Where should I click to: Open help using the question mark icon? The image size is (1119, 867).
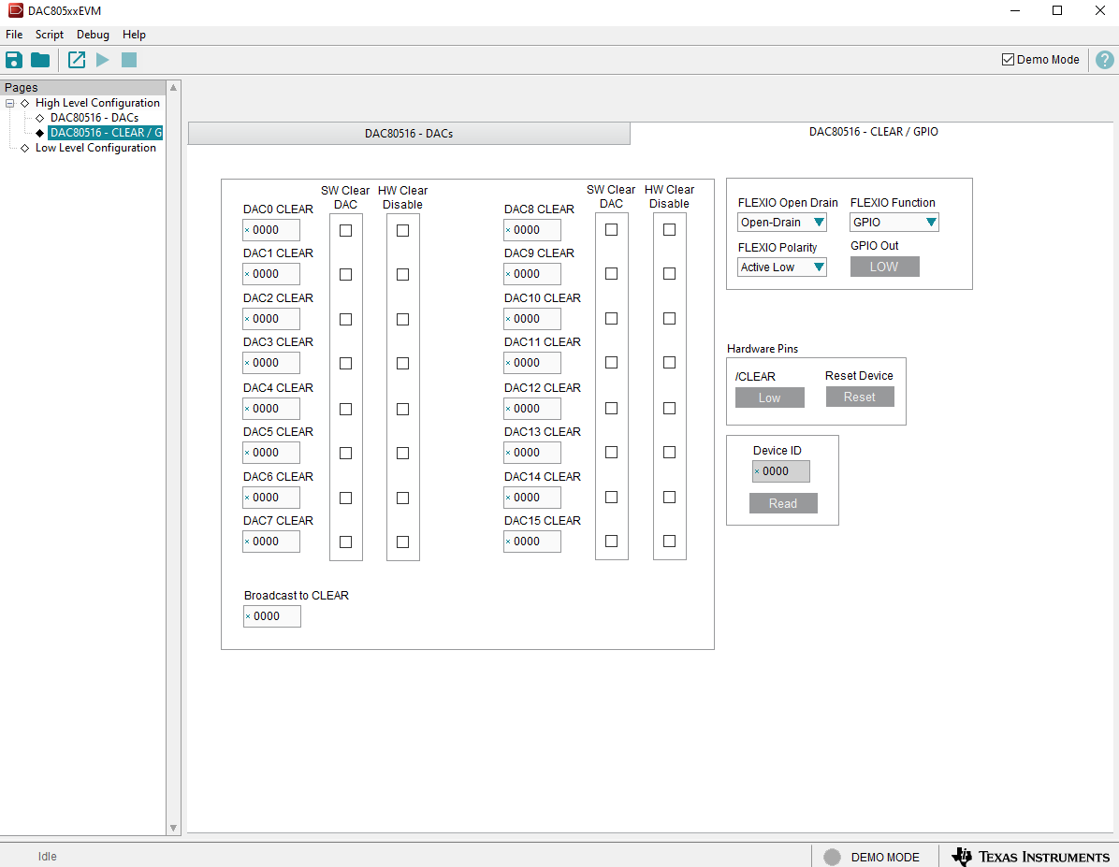point(1105,59)
